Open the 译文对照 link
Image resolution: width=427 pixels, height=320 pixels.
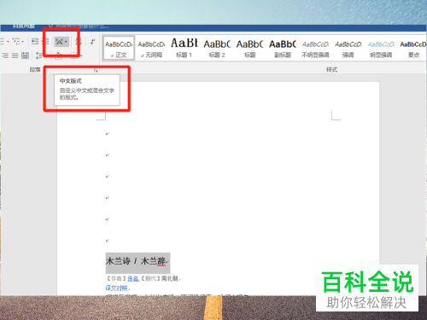pos(116,288)
